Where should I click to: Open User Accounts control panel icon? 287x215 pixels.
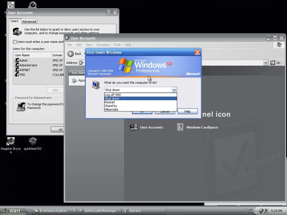click(x=146, y=127)
